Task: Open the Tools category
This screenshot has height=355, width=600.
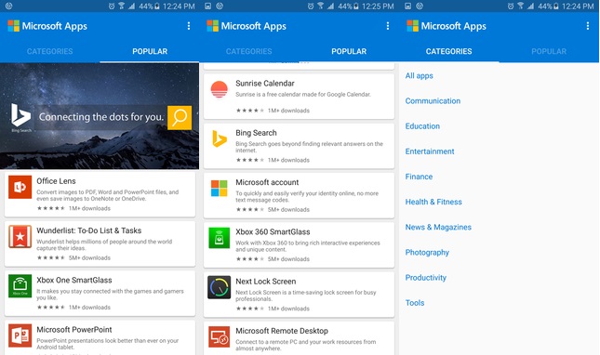Action: 415,303
